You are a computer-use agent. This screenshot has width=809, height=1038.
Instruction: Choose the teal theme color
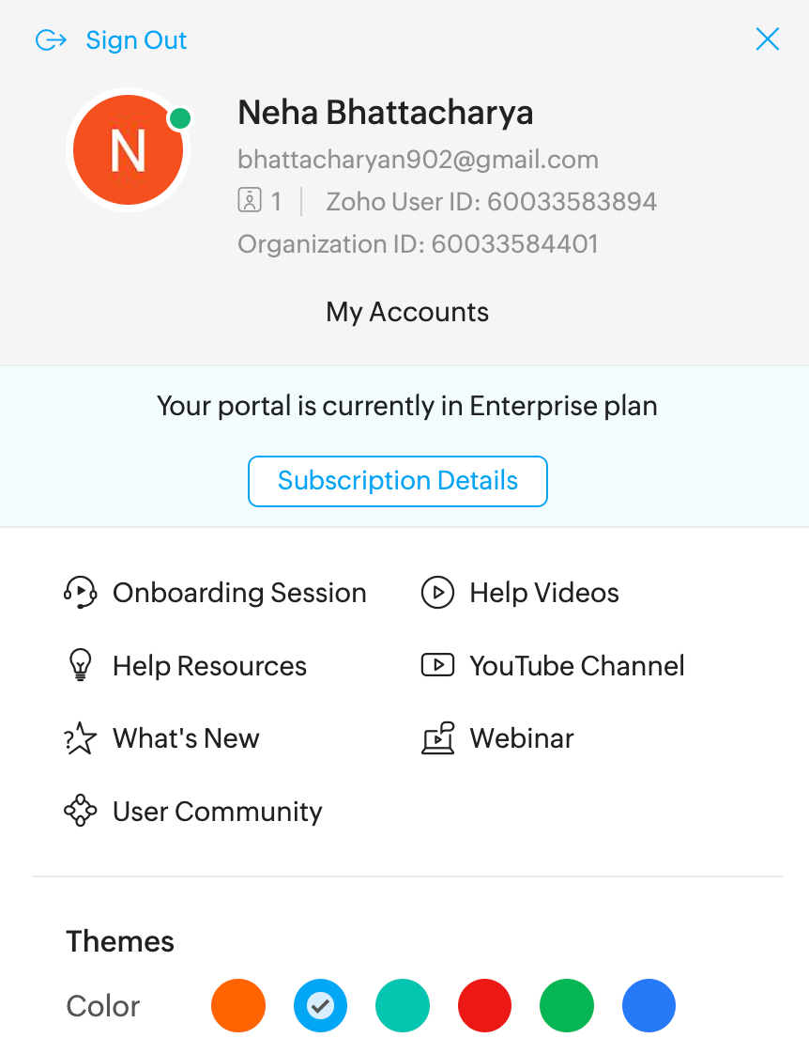click(x=403, y=1006)
